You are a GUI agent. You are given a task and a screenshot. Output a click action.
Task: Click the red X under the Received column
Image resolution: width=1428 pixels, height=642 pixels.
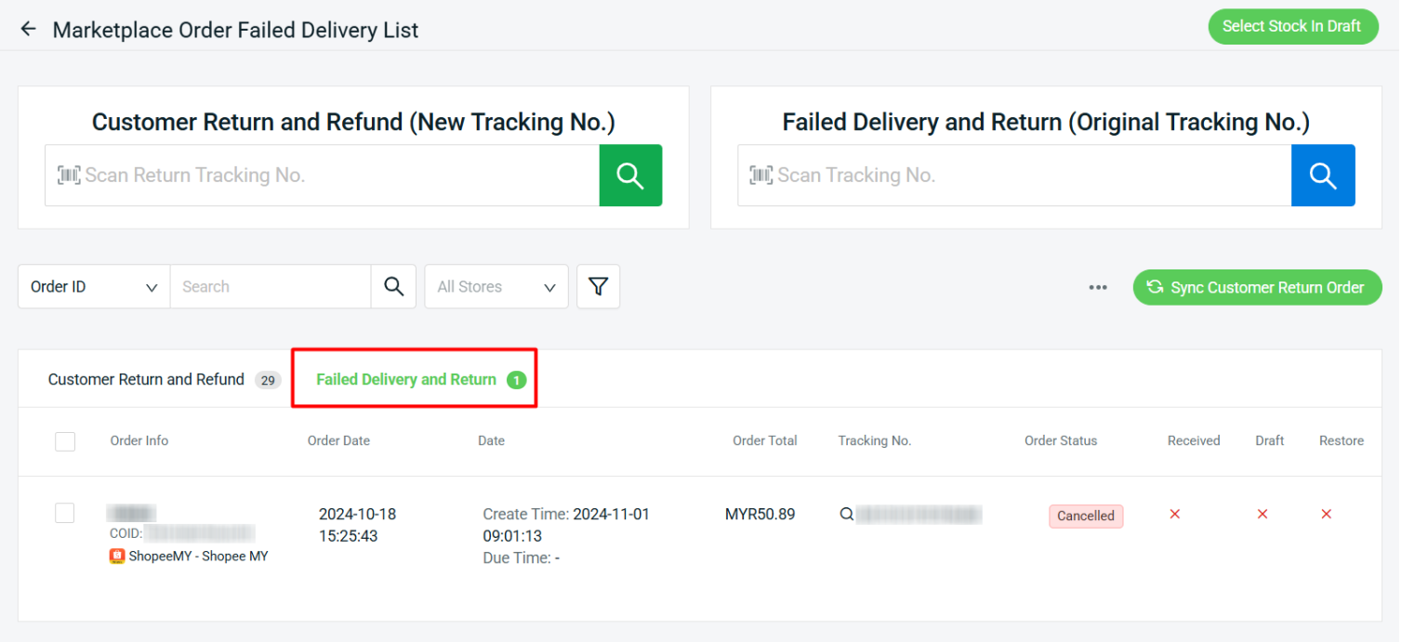[1174, 514]
